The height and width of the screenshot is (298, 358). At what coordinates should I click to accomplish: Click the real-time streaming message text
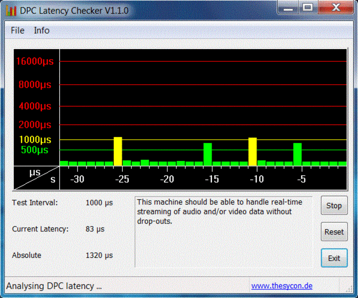pos(219,212)
